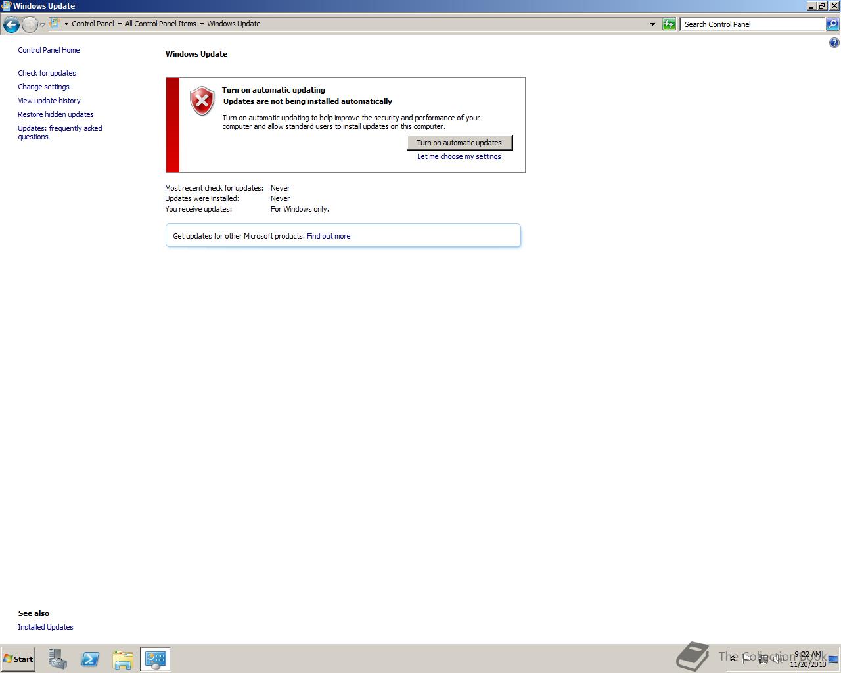Click the Forward navigation arrow
The width and height of the screenshot is (841, 673).
point(30,24)
